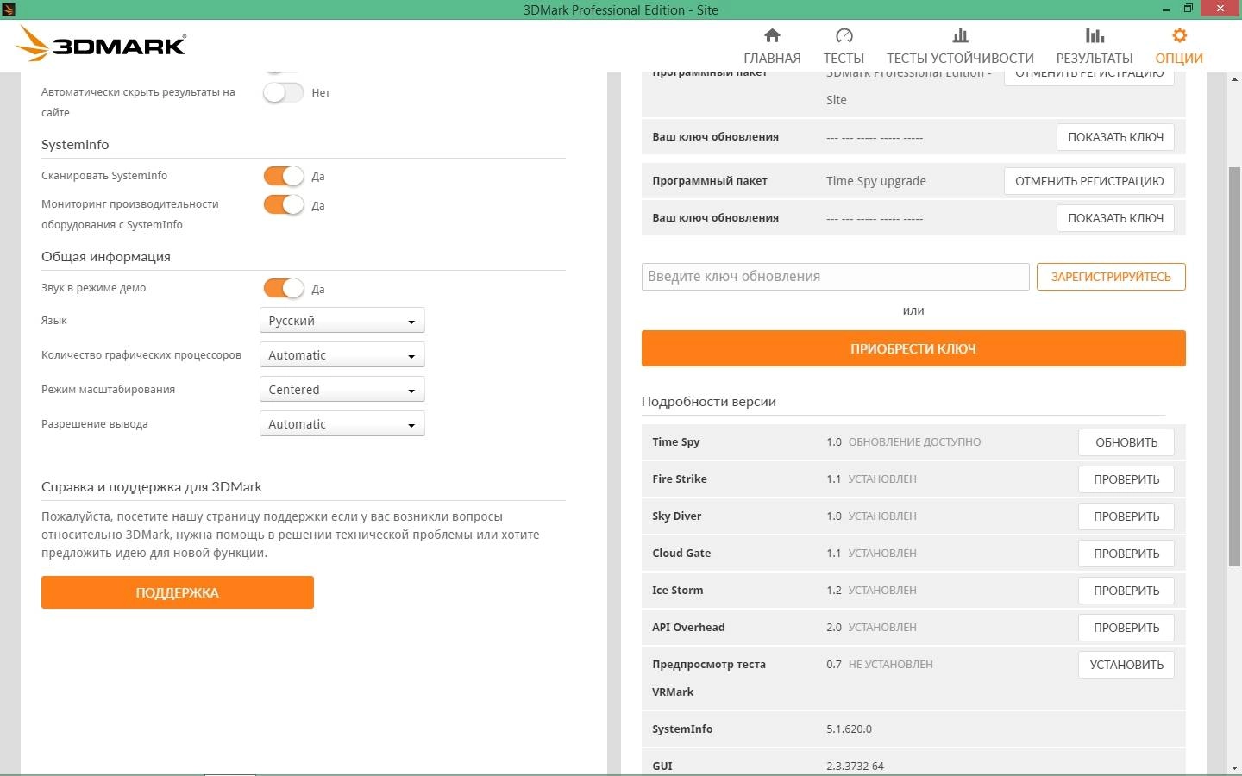Click ОБНОВИТЬ for Time Spy
1242x776 pixels.
pyautogui.click(x=1126, y=442)
